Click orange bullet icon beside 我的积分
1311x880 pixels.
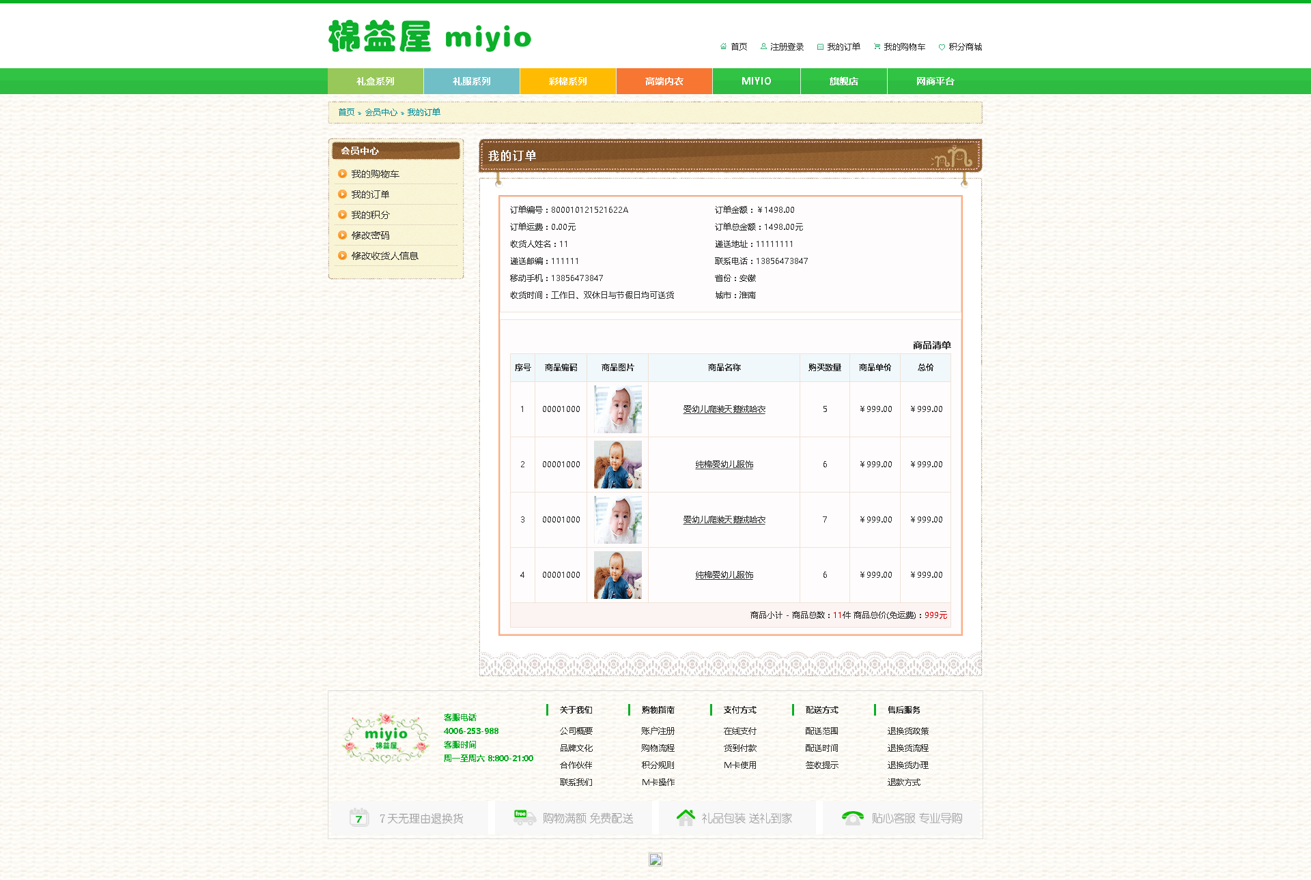(x=342, y=215)
